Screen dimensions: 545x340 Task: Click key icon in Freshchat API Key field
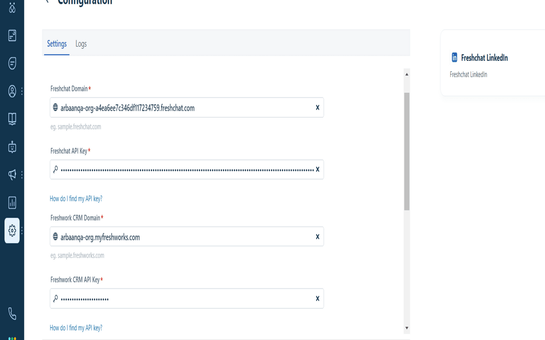coord(55,169)
